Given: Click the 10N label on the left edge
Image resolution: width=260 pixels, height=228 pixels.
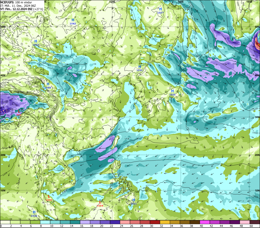Looking at the screenshot, I should (3, 190).
